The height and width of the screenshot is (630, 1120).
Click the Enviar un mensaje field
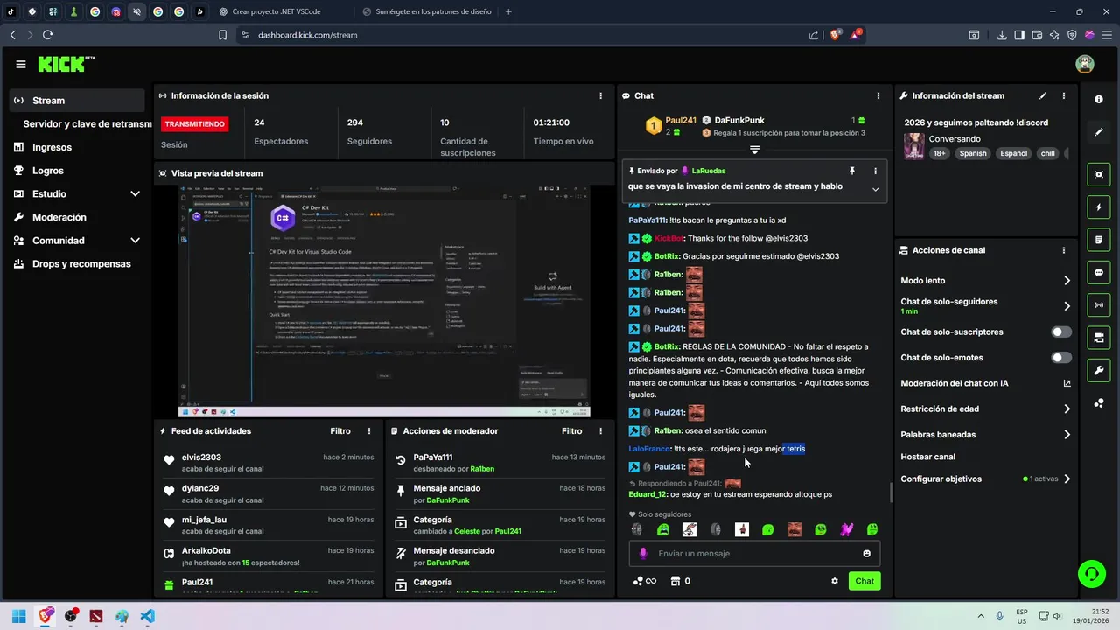(x=754, y=554)
